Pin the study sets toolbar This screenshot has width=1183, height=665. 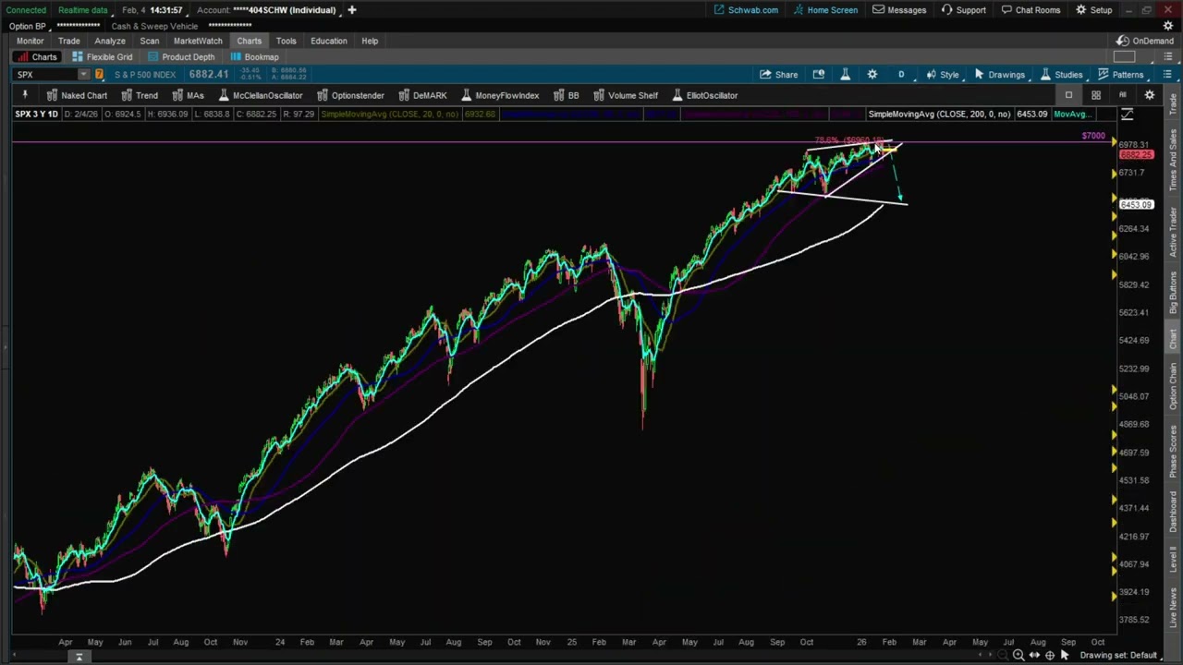(25, 95)
